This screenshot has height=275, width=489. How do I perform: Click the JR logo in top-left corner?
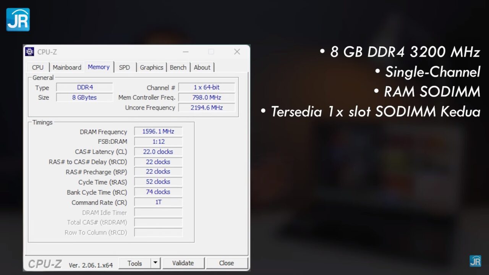pyautogui.click(x=18, y=19)
